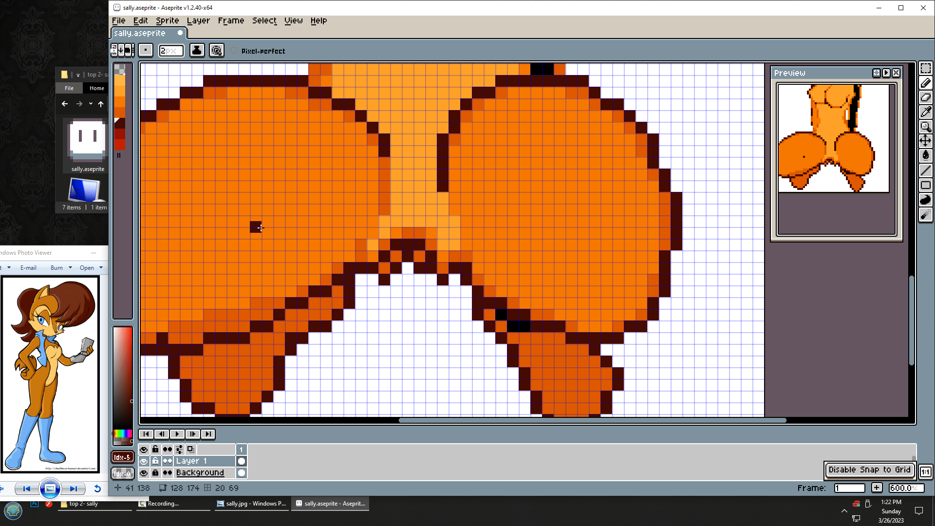
Task: Click the Idx-5 foreground color swatch
Action: (122, 457)
